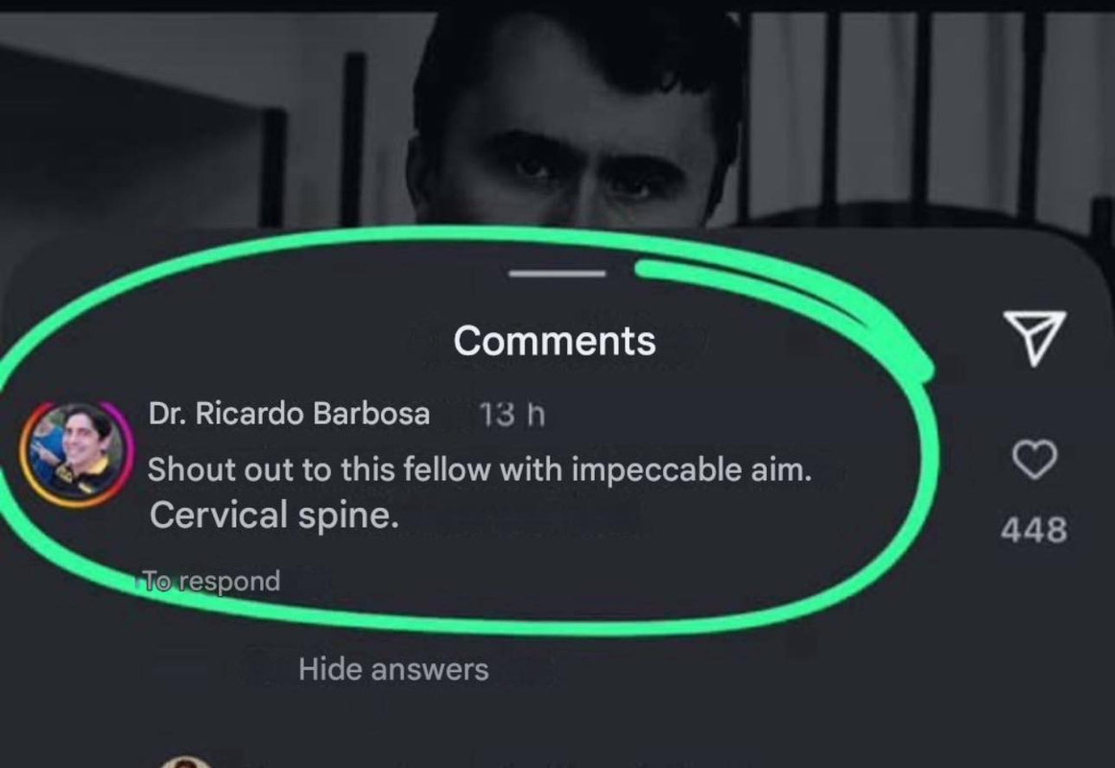This screenshot has height=768, width=1115.
Task: Select the "Cervical spine." comment line
Action: 273,515
